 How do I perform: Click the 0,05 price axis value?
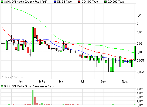pos(139,32)
